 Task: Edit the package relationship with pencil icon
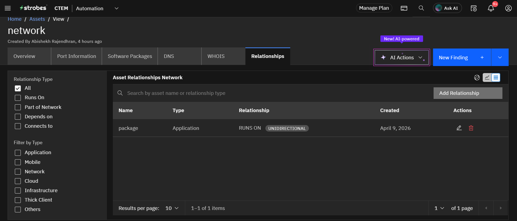[x=459, y=128]
